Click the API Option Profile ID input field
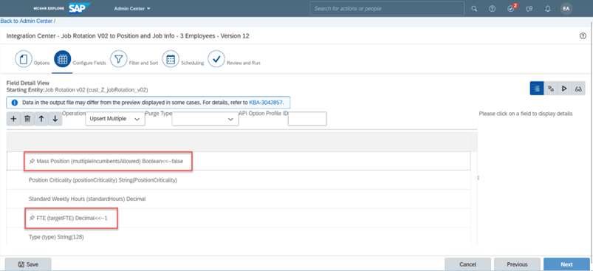Image resolution: width=593 pixels, height=271 pixels. point(307,119)
